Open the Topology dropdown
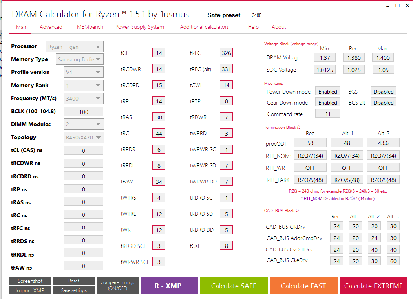 tap(84, 138)
